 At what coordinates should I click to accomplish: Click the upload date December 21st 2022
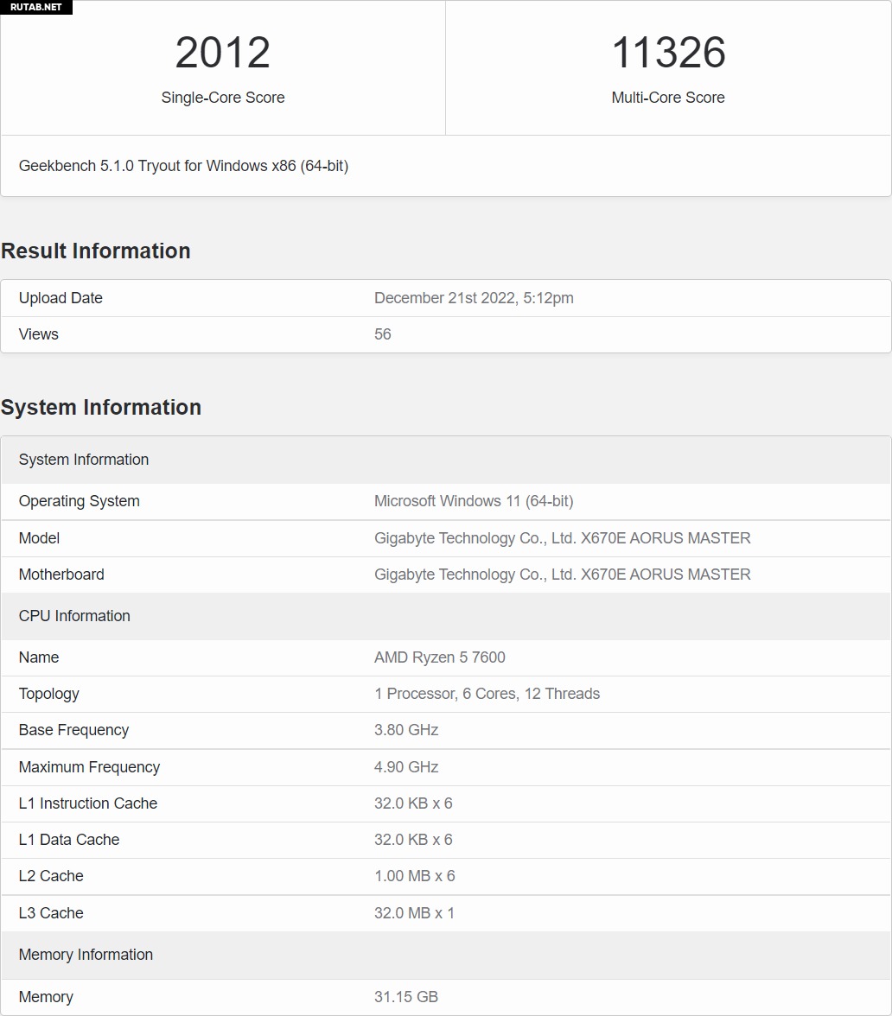click(x=474, y=298)
